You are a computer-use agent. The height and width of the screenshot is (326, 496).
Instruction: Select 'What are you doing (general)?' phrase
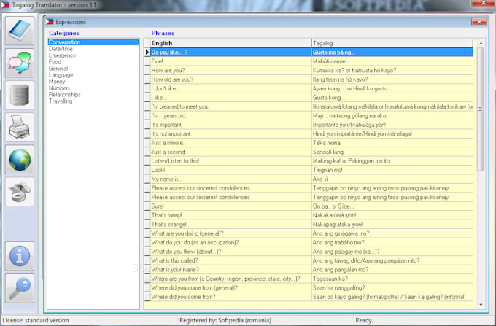click(x=230, y=233)
